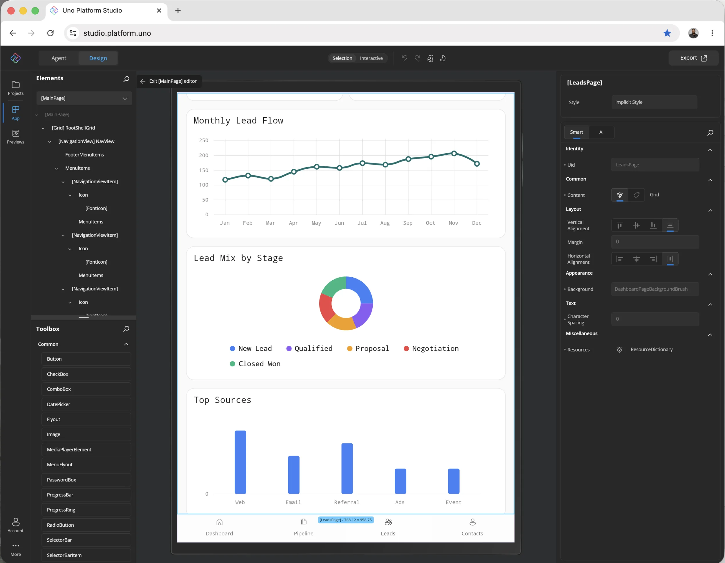Add a ProgressRing from the Toolbox

point(86,510)
